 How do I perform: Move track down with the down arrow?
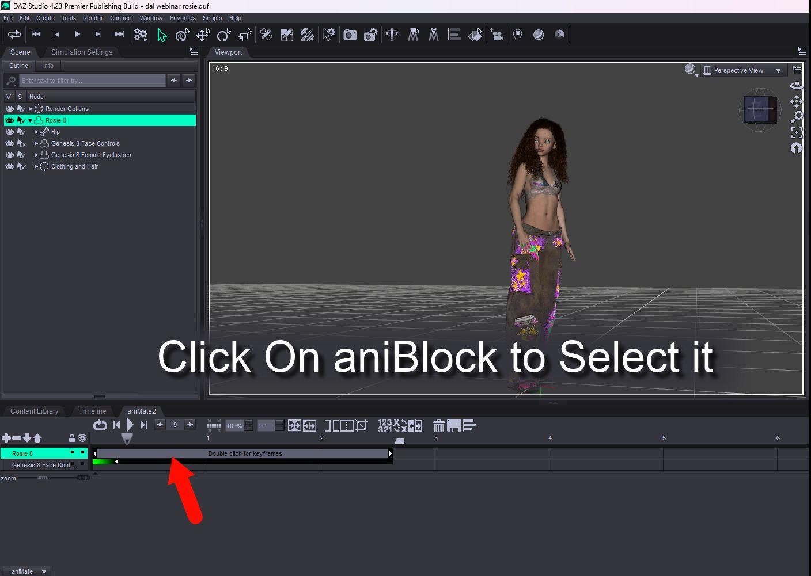[x=27, y=438]
